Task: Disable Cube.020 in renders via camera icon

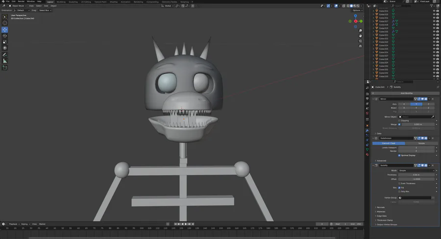Action: tap(438, 32)
